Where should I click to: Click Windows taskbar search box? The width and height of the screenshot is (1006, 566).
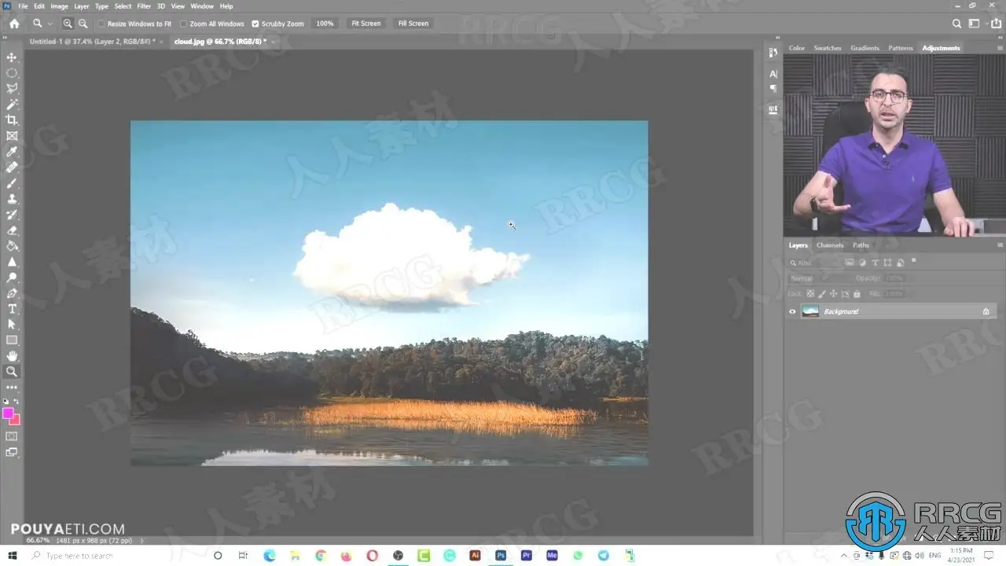pyautogui.click(x=115, y=556)
